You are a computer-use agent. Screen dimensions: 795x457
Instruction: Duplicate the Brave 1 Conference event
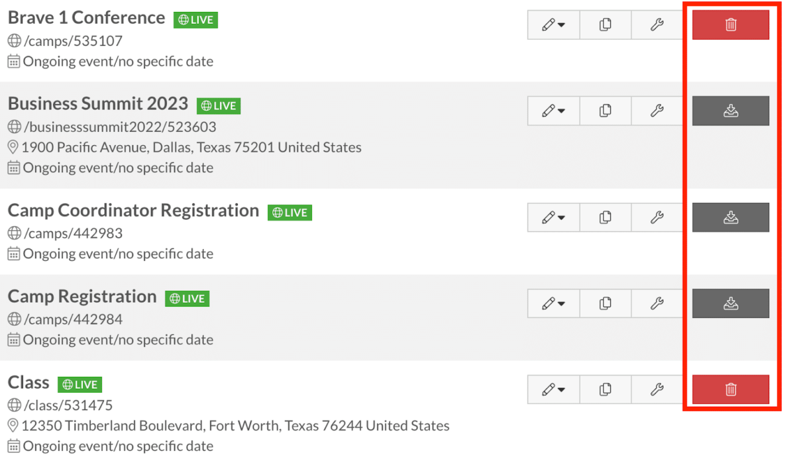point(605,25)
